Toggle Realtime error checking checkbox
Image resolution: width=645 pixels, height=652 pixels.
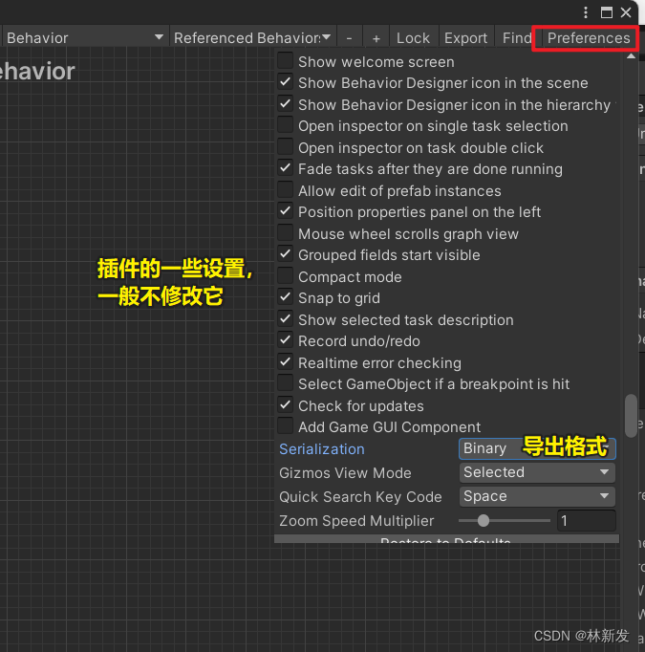pos(286,361)
